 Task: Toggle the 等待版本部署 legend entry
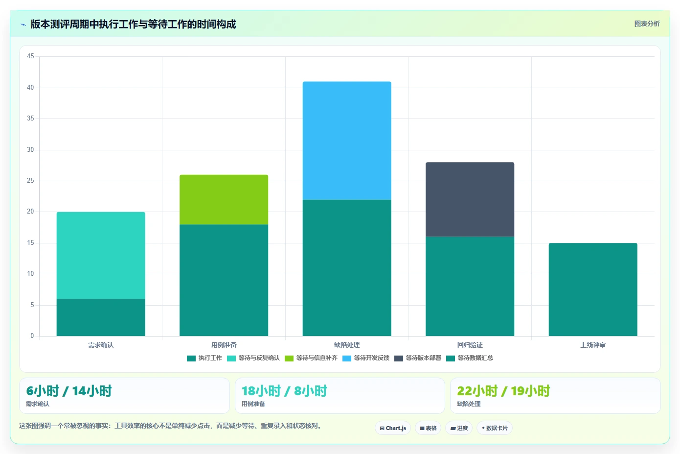point(418,358)
